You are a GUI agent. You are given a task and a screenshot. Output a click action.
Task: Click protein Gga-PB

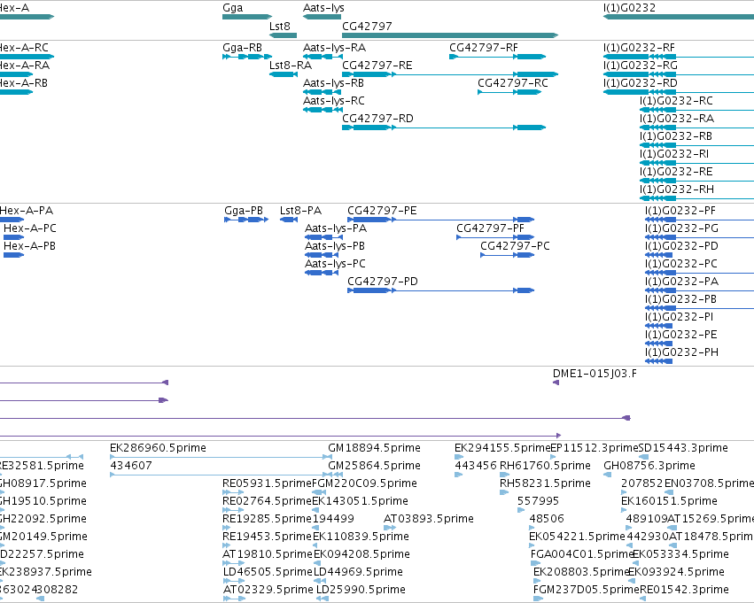click(x=246, y=220)
